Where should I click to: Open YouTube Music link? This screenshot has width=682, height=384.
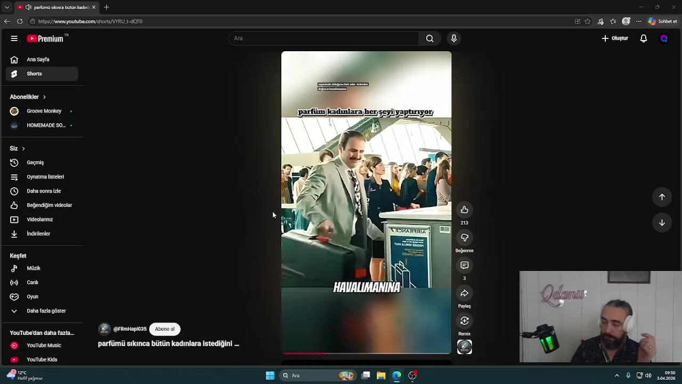pos(42,346)
